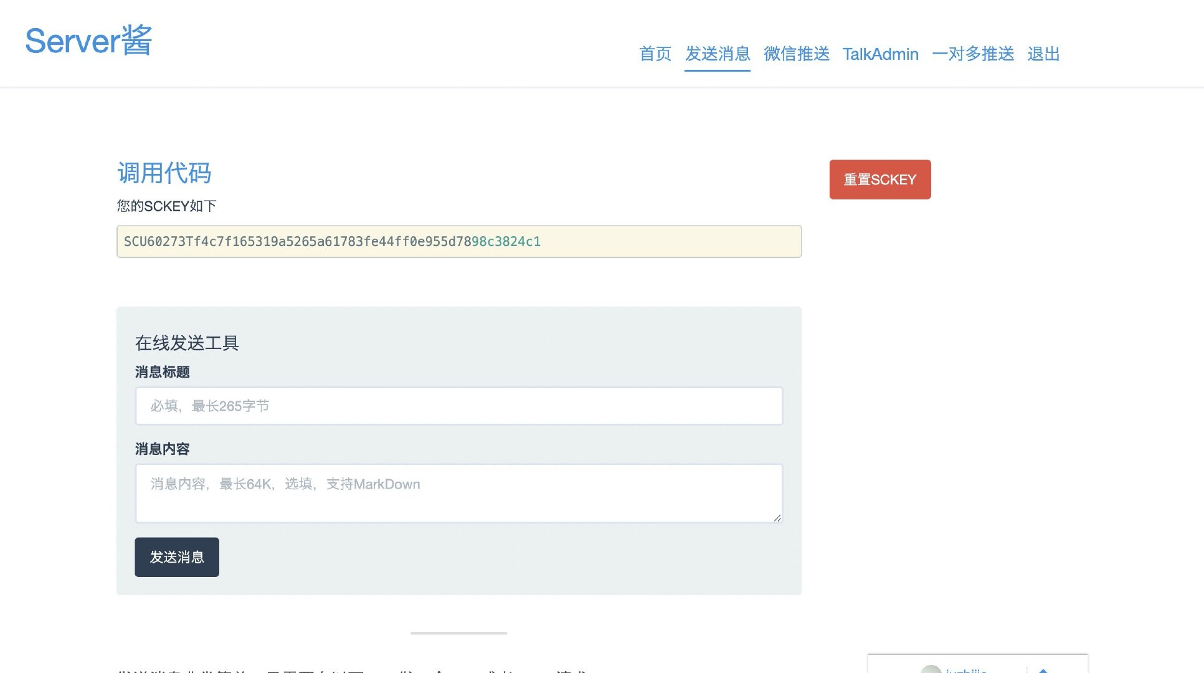Log out using the 退出 link
The height and width of the screenshot is (673, 1204).
tap(1043, 54)
